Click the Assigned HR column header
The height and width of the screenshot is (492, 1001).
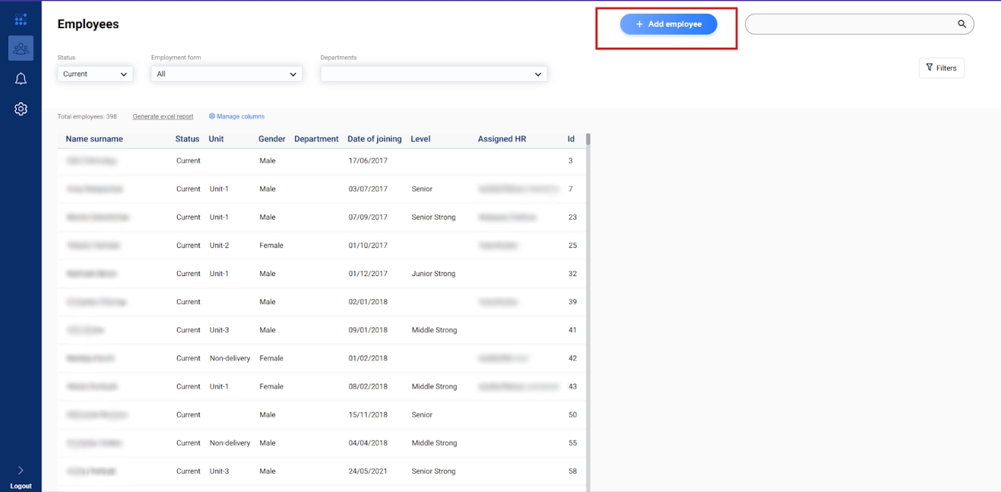502,139
